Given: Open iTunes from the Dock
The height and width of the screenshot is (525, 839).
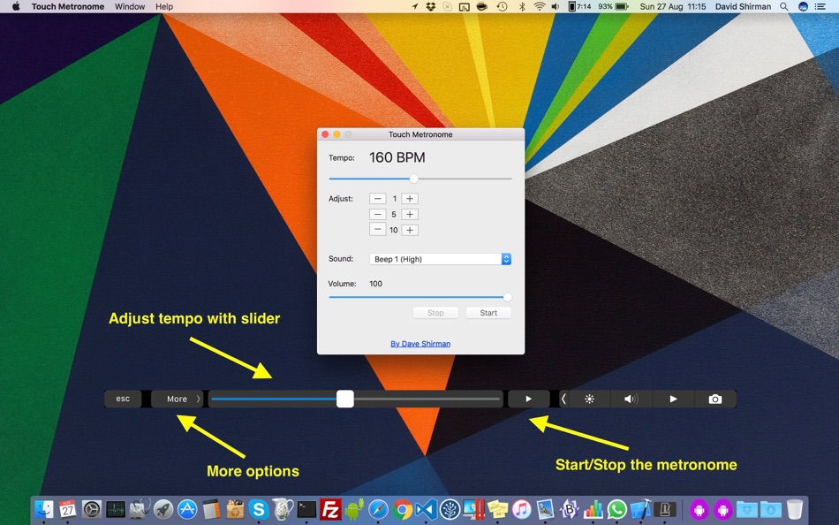Looking at the screenshot, I should 522,509.
